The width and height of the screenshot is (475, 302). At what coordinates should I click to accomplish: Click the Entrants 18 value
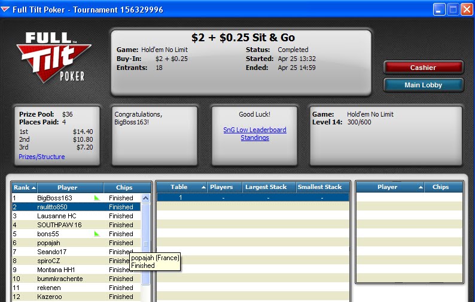[159, 68]
